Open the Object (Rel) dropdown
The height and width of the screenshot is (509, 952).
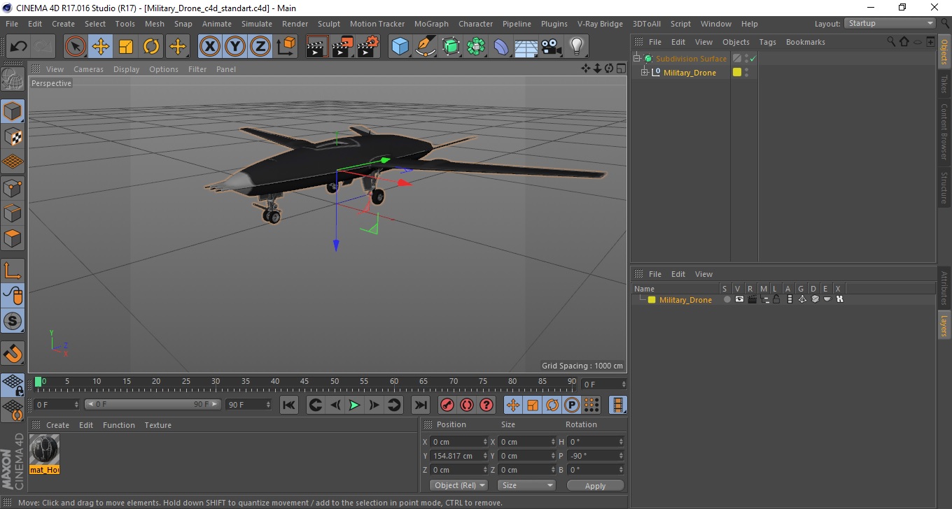pyautogui.click(x=458, y=485)
